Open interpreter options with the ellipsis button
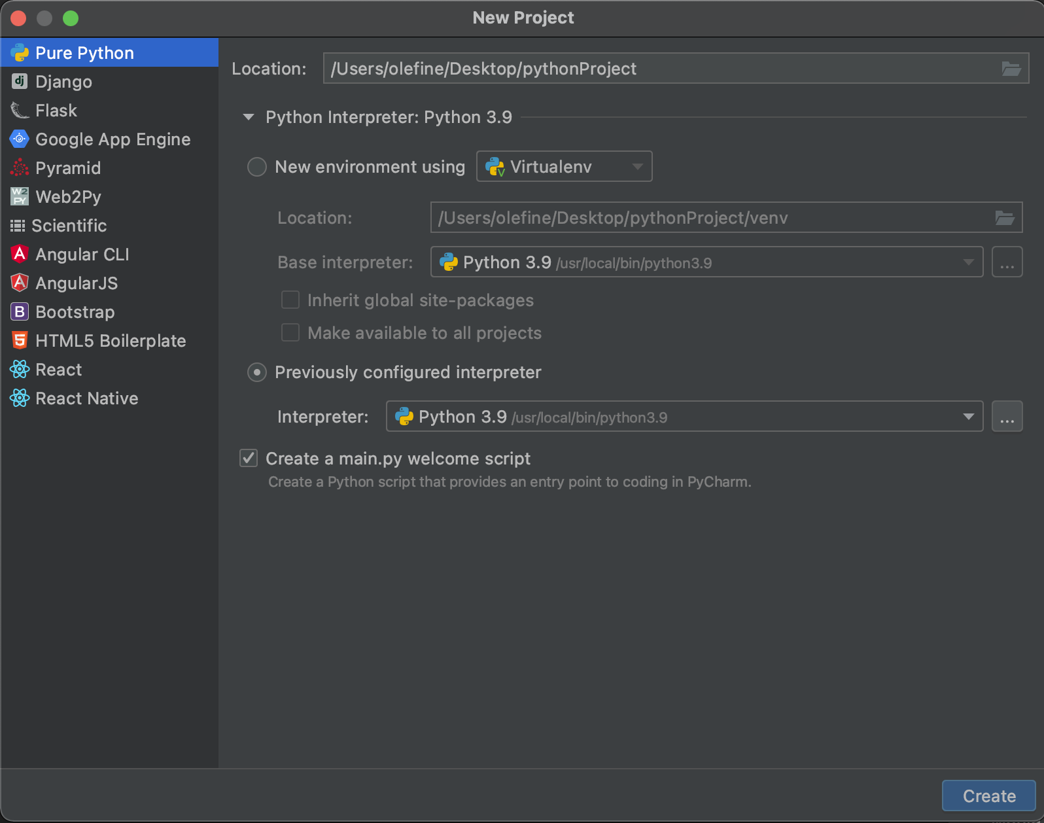Image resolution: width=1044 pixels, height=823 pixels. pyautogui.click(x=1007, y=416)
